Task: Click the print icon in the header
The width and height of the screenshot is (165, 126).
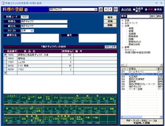Action: click(101, 9)
